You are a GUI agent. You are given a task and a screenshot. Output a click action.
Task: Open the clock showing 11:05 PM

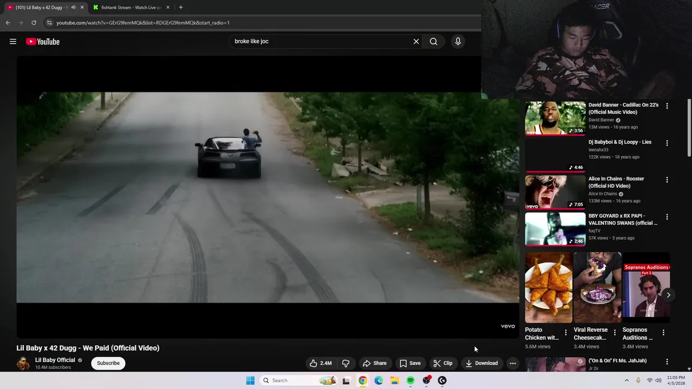676,380
